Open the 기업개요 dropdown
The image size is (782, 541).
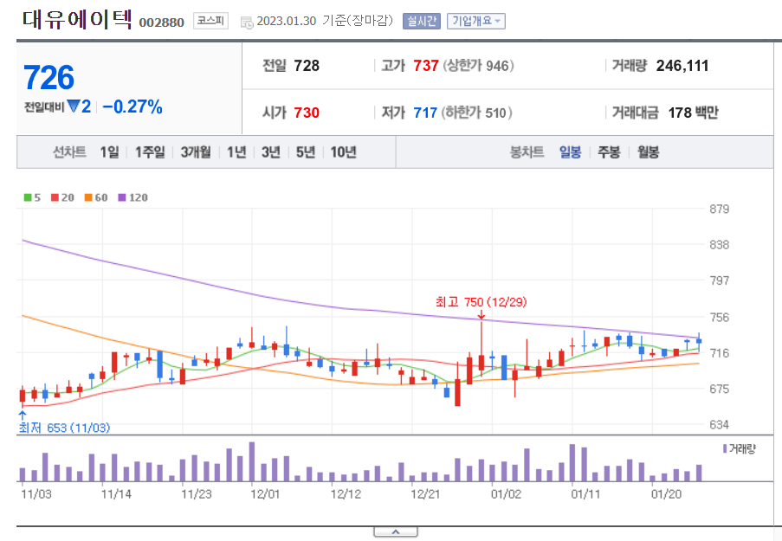click(x=475, y=21)
